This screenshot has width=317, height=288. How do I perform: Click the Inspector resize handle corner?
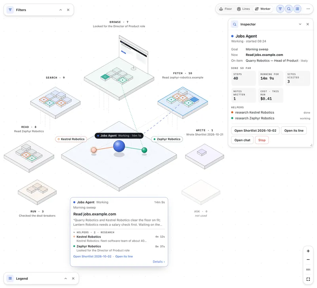(x=311, y=145)
